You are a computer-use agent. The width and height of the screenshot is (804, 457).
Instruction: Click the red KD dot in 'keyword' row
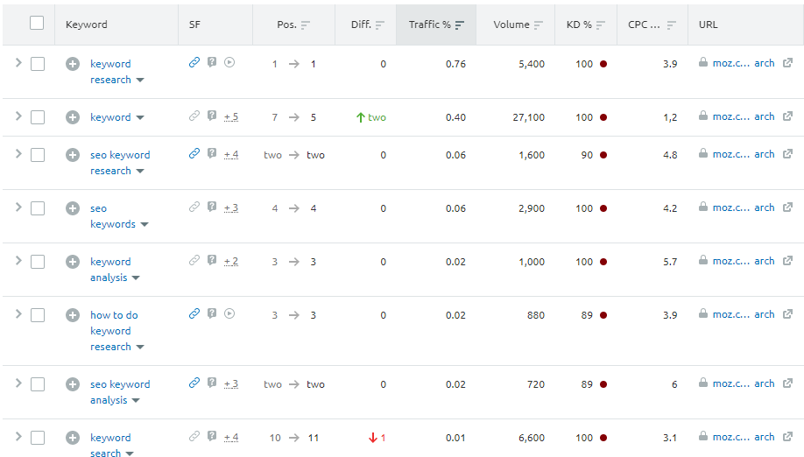pos(603,117)
